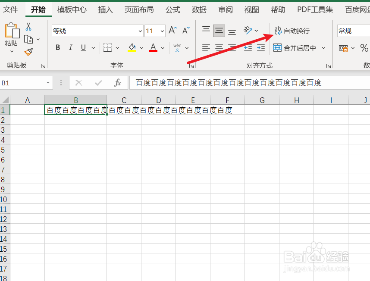This screenshot has width=370, height=281.
Task: Open paste options arrow under 粘贴
Action: coord(12,51)
